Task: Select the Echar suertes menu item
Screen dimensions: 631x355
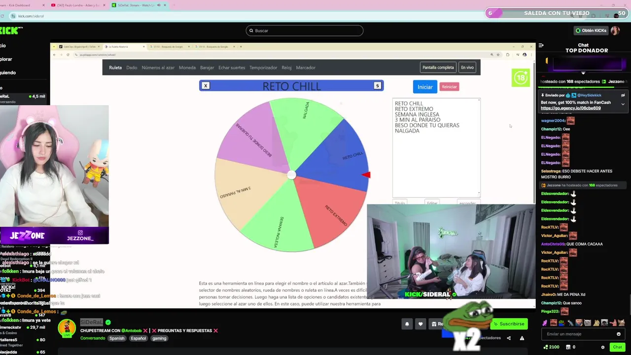Action: pos(232,68)
